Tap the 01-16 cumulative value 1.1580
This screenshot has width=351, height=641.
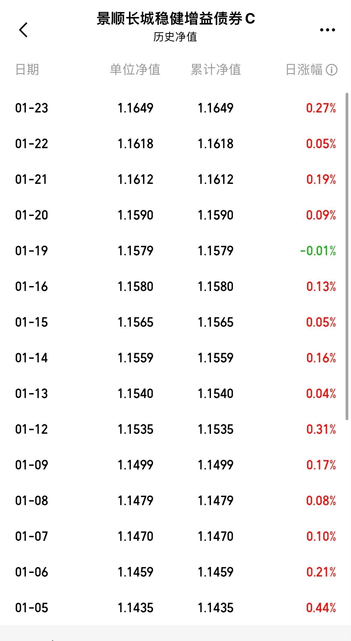216,286
